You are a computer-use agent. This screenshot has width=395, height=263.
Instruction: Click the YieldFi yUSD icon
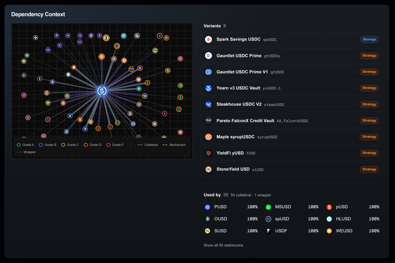(208, 153)
